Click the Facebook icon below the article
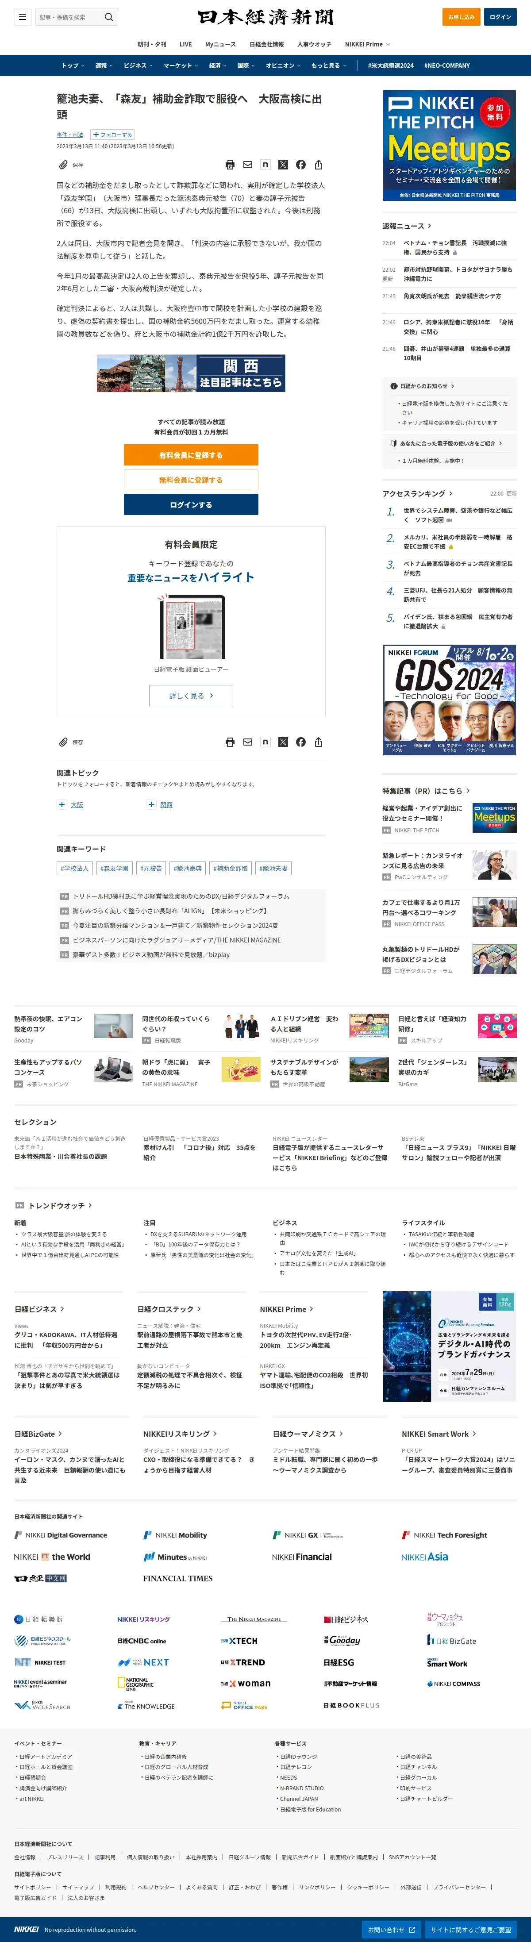Image resolution: width=531 pixels, height=1942 pixels. [x=301, y=742]
